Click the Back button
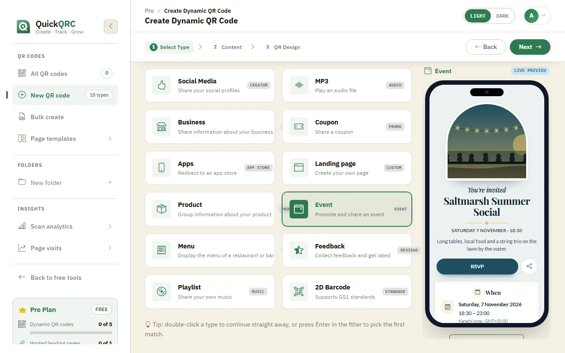Screen dimensions: 565x353 (x=486, y=47)
